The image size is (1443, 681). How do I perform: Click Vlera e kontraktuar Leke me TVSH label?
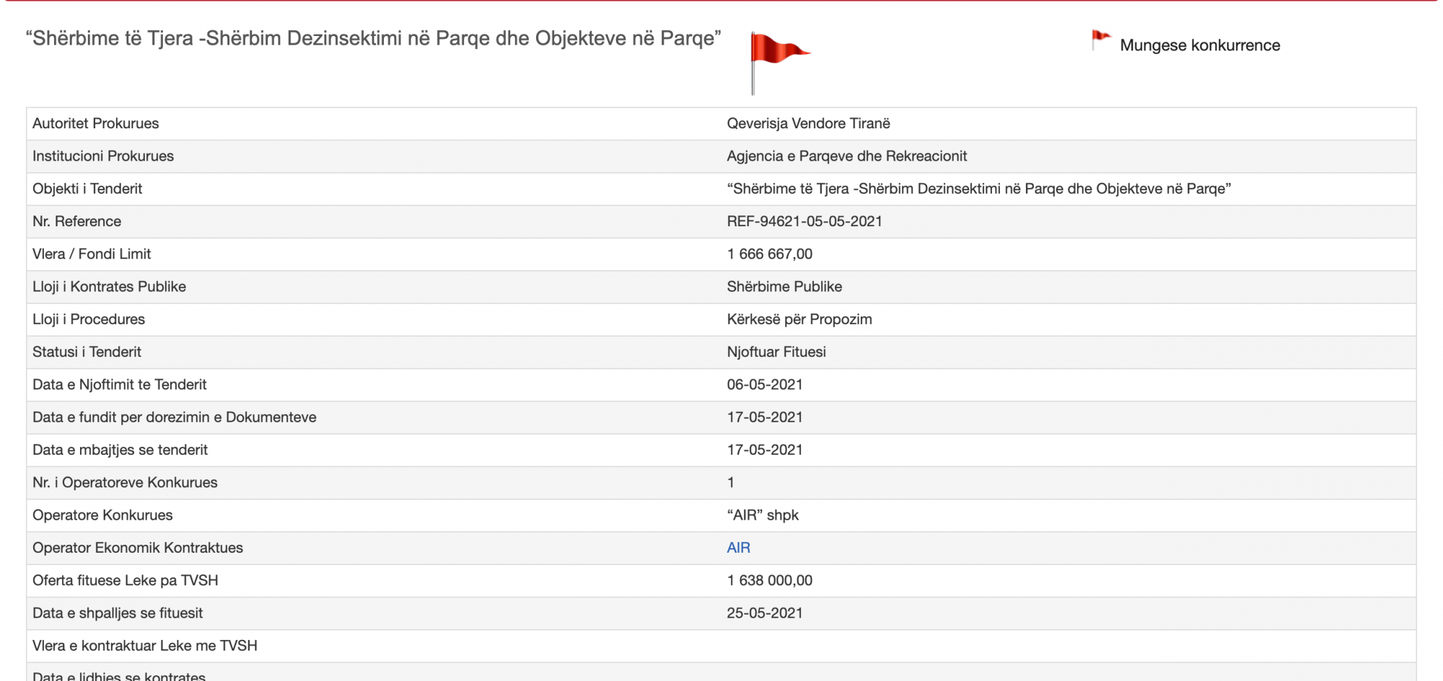[144, 646]
